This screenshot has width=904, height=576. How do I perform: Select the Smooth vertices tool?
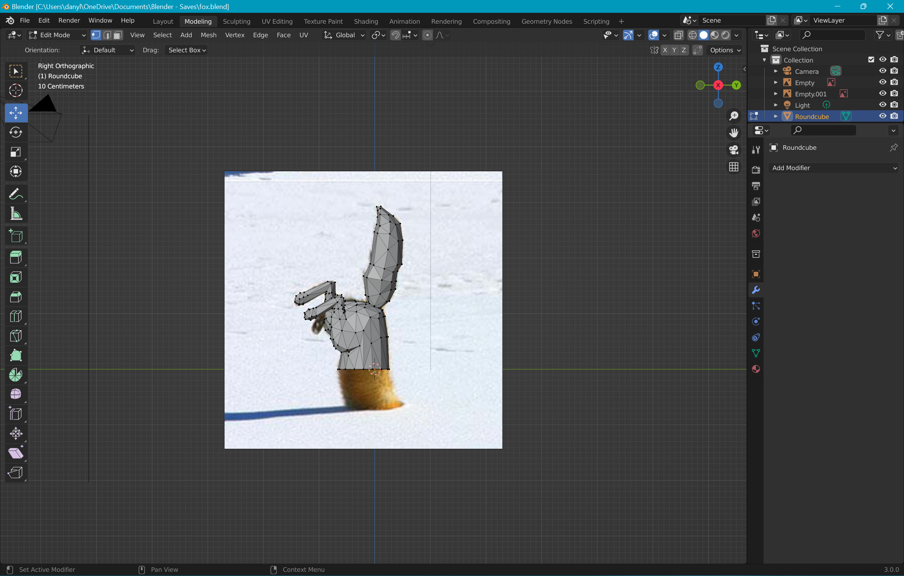click(16, 394)
